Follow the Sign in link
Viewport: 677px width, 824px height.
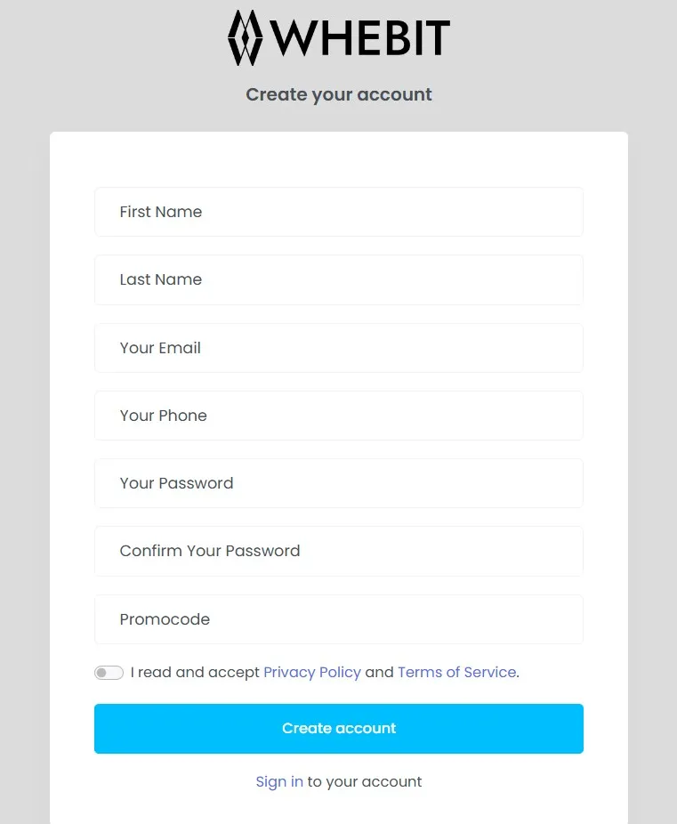279,782
